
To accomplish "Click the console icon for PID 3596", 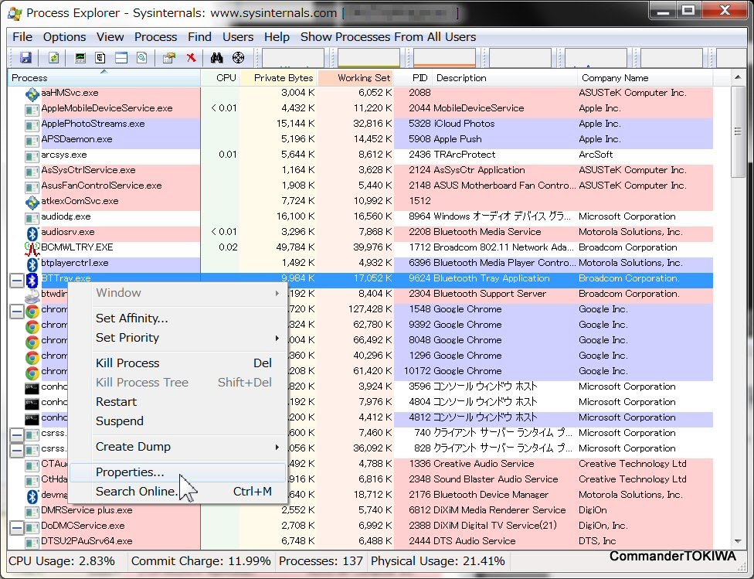I will 32,388.
